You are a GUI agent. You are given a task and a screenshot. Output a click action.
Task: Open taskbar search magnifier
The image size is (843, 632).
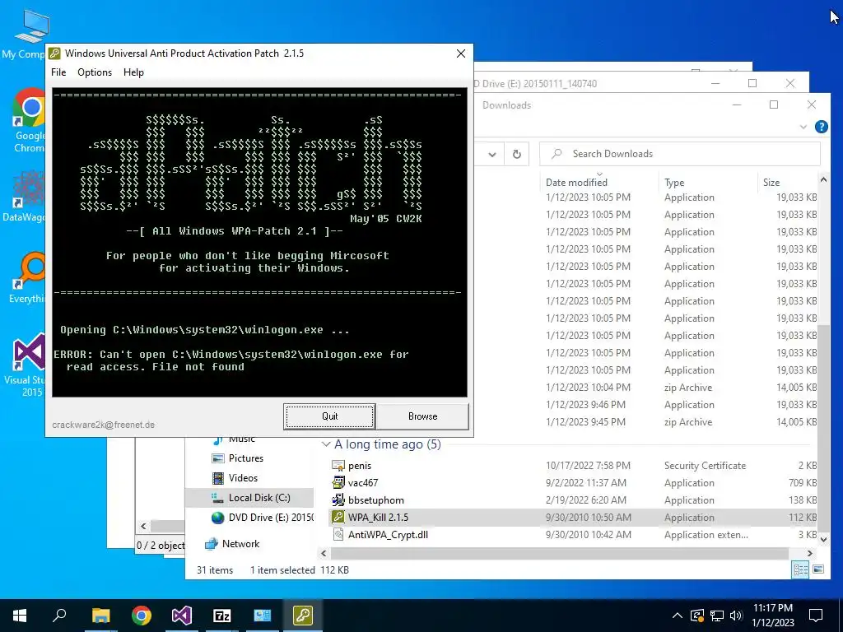59,616
